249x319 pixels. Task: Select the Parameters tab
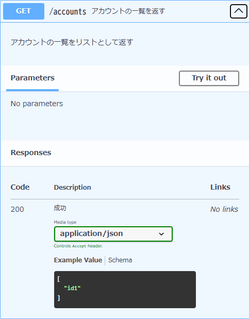pyautogui.click(x=32, y=78)
